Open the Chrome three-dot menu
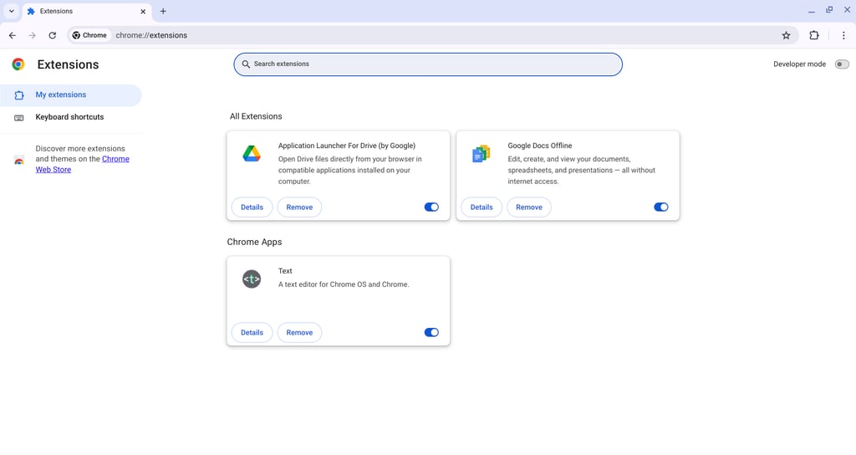 coord(843,35)
